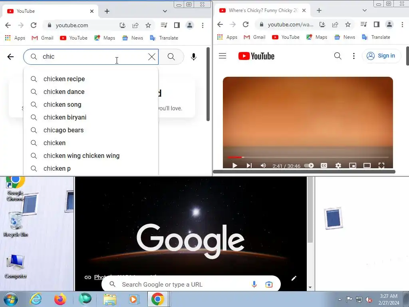Click the microphone voice search icon in left YouTube window

tap(194, 57)
